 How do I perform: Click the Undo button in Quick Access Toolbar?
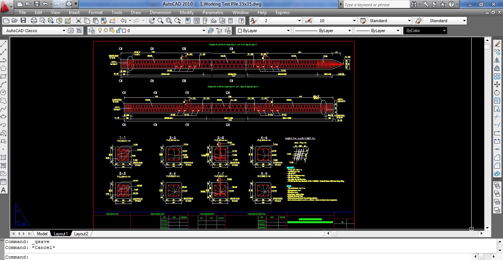(45, 4)
